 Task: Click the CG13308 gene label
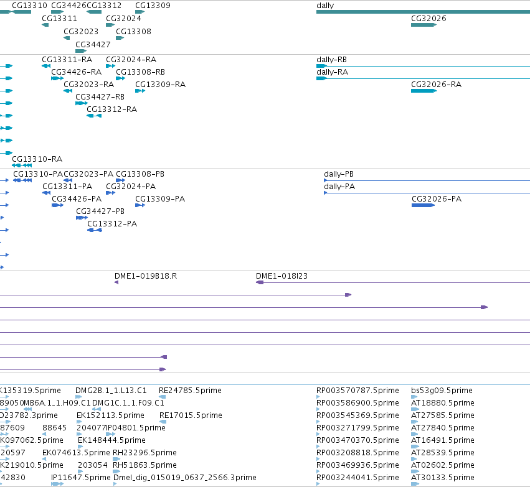click(x=133, y=31)
